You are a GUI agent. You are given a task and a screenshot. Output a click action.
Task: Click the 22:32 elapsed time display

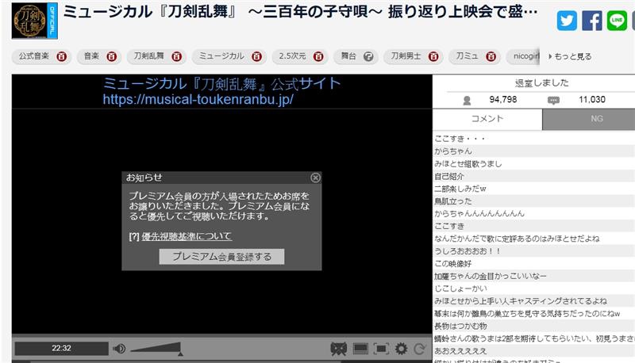tap(62, 349)
